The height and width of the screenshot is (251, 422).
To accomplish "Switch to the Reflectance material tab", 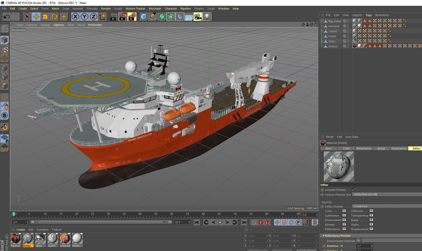I will coord(363,148).
